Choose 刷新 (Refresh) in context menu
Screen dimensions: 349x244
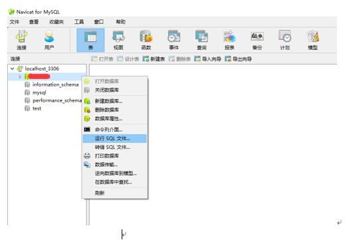[114, 193]
